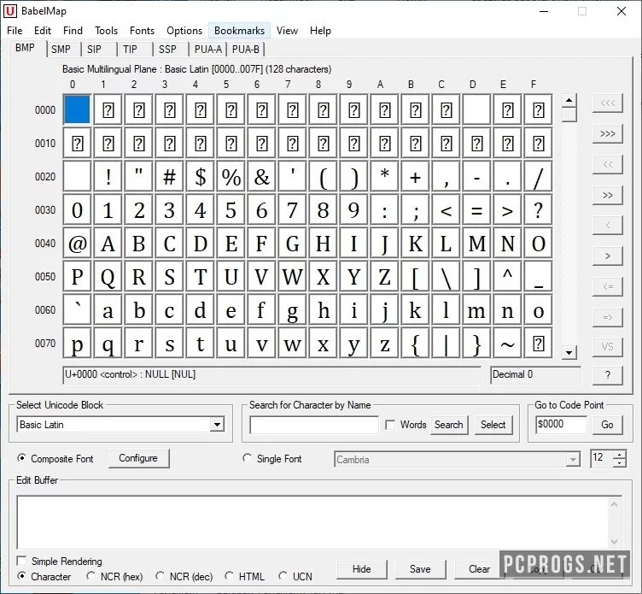Select the highlighted NULL cell at 0000
Image resolution: width=642 pixels, height=594 pixels.
pyautogui.click(x=77, y=109)
